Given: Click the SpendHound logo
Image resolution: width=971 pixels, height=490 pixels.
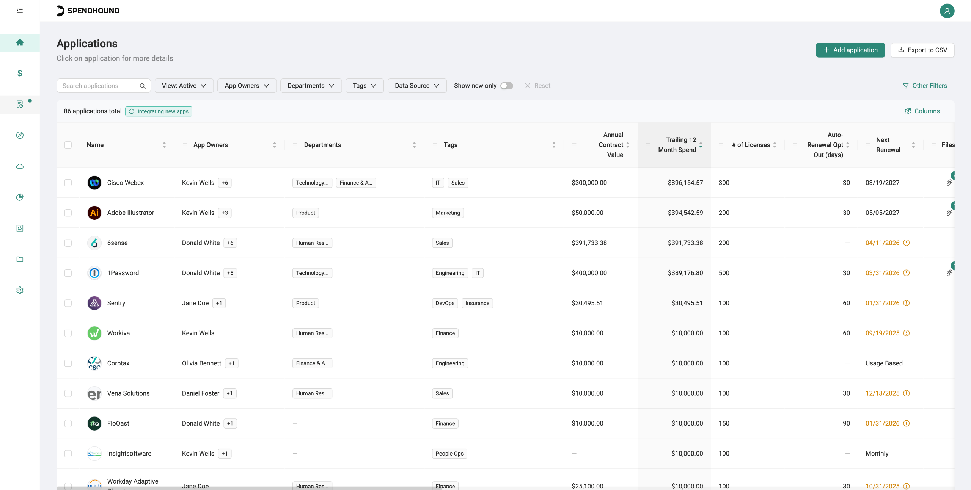Looking at the screenshot, I should coord(88,11).
